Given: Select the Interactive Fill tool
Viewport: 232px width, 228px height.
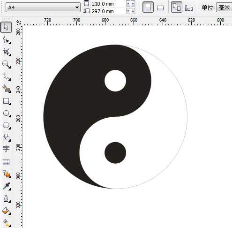Looking at the screenshot, I should [x=6, y=223].
